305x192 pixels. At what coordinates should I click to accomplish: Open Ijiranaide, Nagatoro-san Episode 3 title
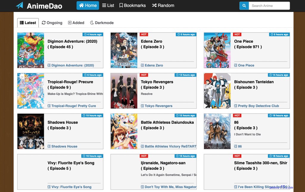163,166
